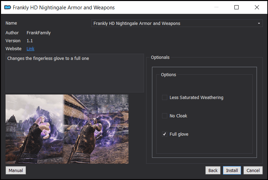Click the 'Optionals' group heading

(160, 57)
